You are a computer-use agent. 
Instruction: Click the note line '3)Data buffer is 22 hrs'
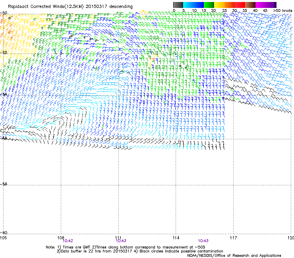pyautogui.click(x=140, y=251)
